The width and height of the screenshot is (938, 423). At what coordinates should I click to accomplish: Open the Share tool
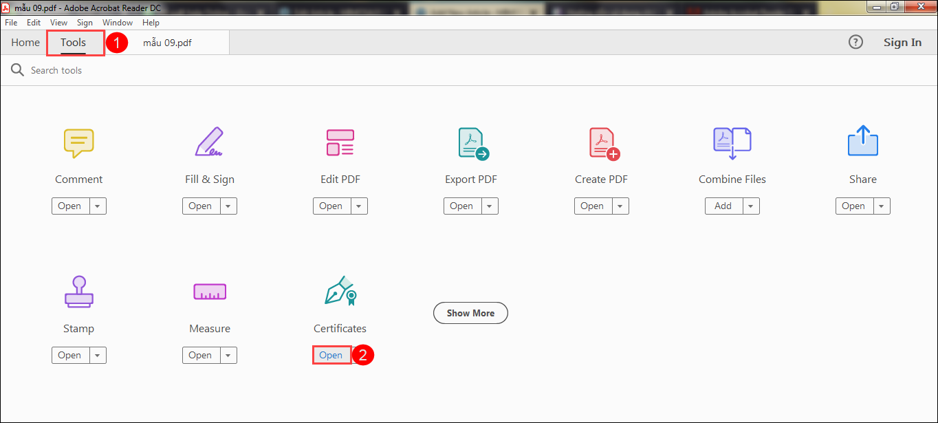(854, 206)
